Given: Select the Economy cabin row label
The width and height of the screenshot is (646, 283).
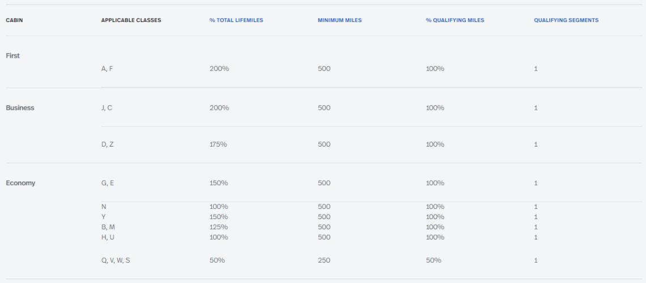Looking at the screenshot, I should click(x=20, y=183).
